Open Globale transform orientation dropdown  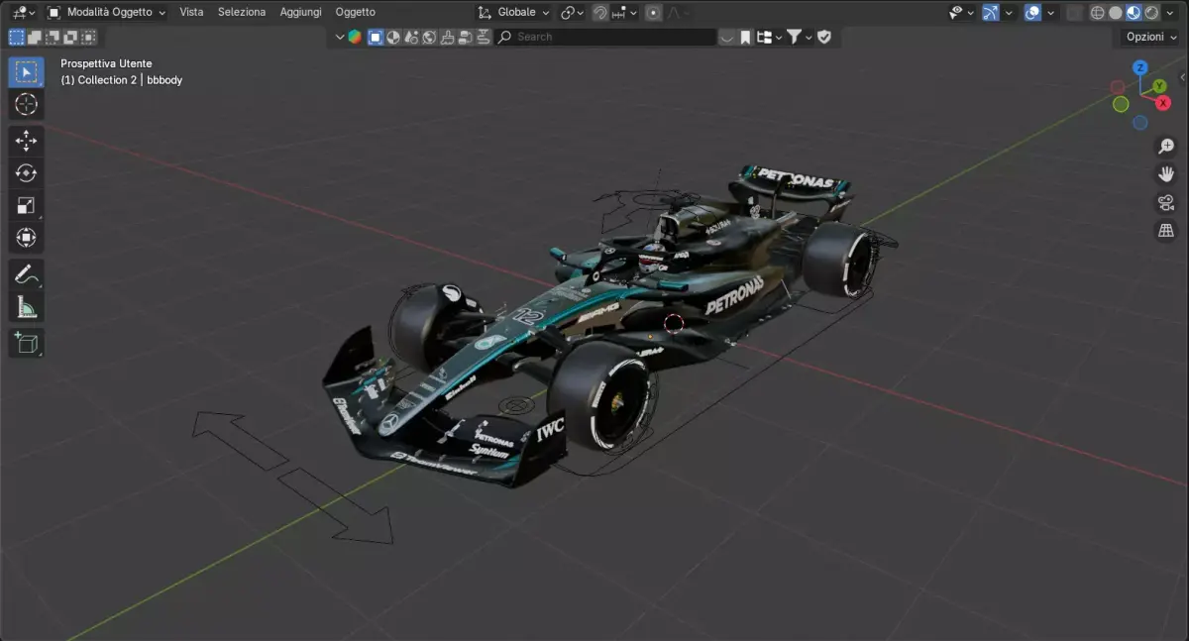(513, 12)
